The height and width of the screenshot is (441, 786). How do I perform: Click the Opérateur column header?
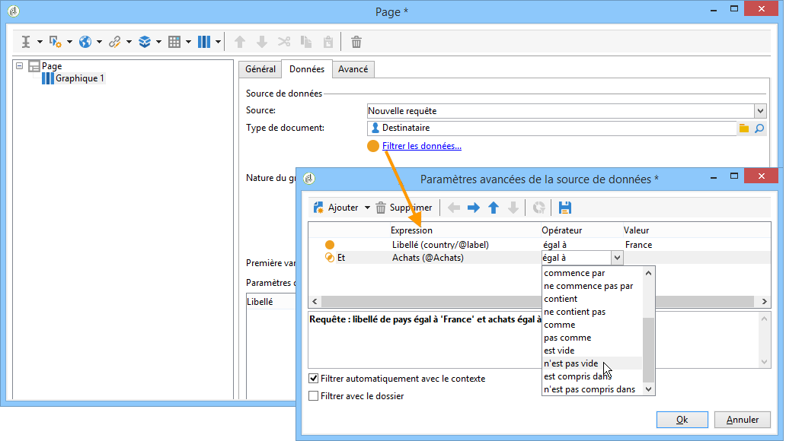562,230
